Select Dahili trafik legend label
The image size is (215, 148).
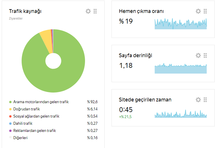click(x=23, y=124)
